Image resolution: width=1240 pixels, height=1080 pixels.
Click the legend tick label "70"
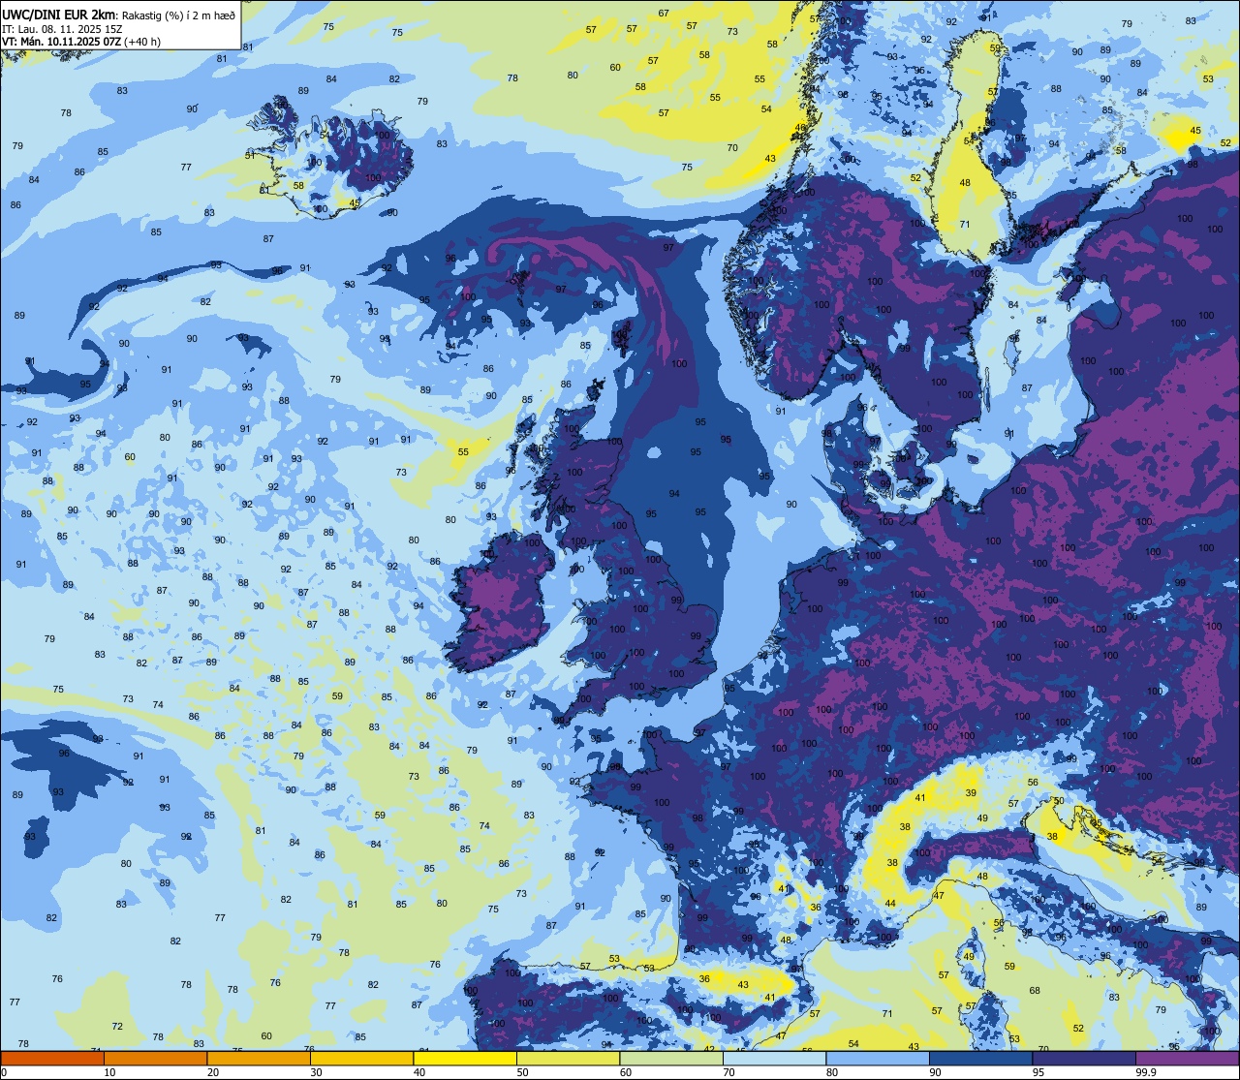coord(728,1072)
